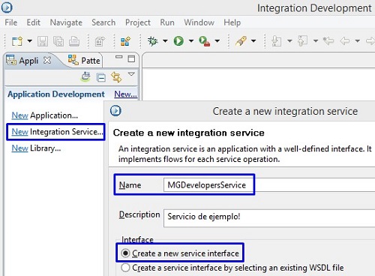This screenshot has height=276, width=375.
Task: Click the green-underlined drawer icon in the view toolbar
Action: tap(85, 76)
